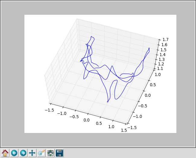The image size is (196, 158).
Task: Select the Zoom to rectangle tool
Action: (x=41, y=153)
